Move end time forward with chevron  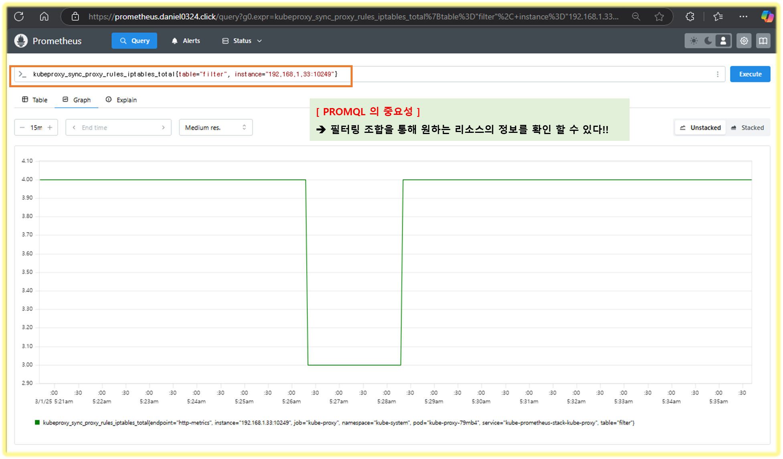163,128
